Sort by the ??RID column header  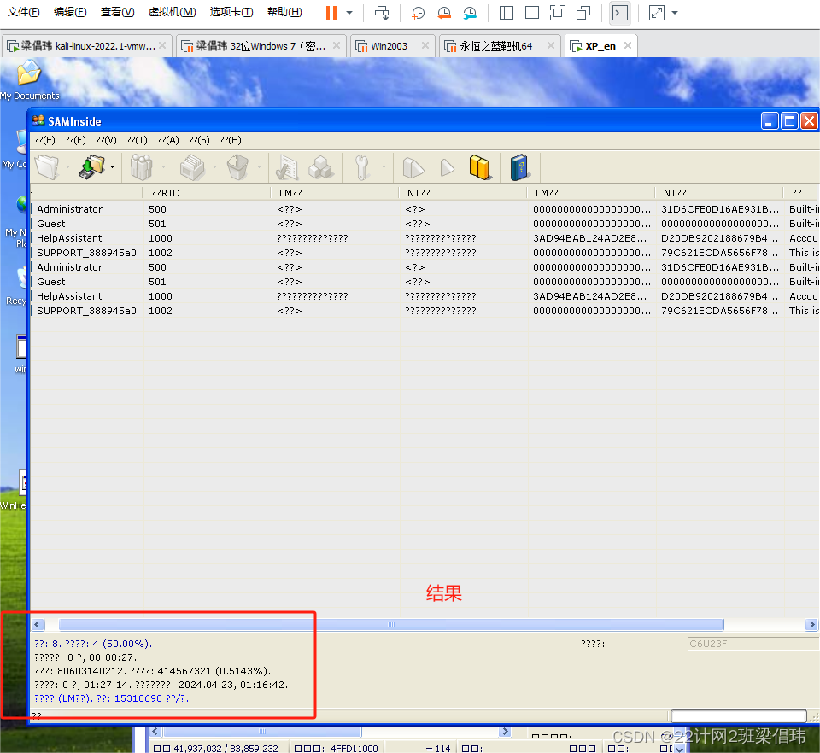207,193
